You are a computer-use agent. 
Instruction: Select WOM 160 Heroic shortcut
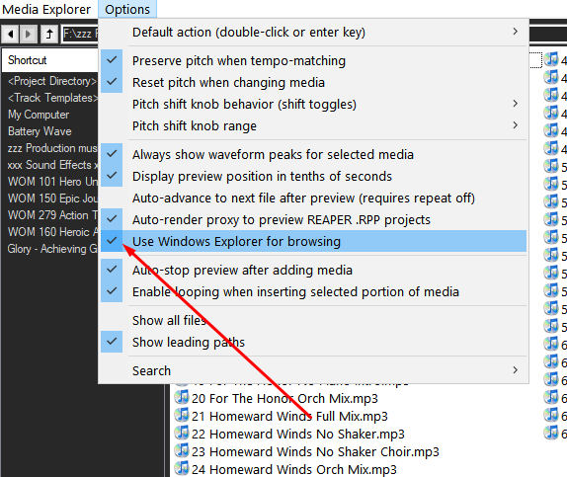(52, 232)
